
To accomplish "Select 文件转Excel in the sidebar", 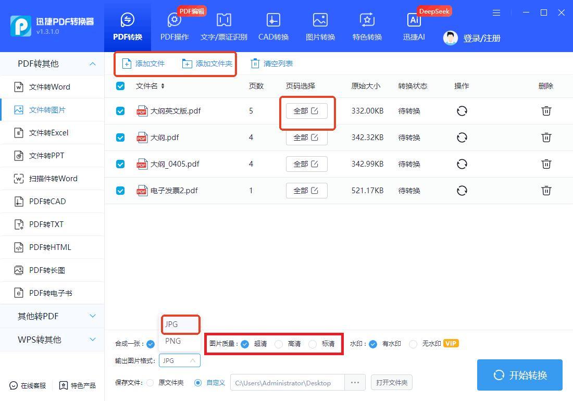I will [x=48, y=133].
